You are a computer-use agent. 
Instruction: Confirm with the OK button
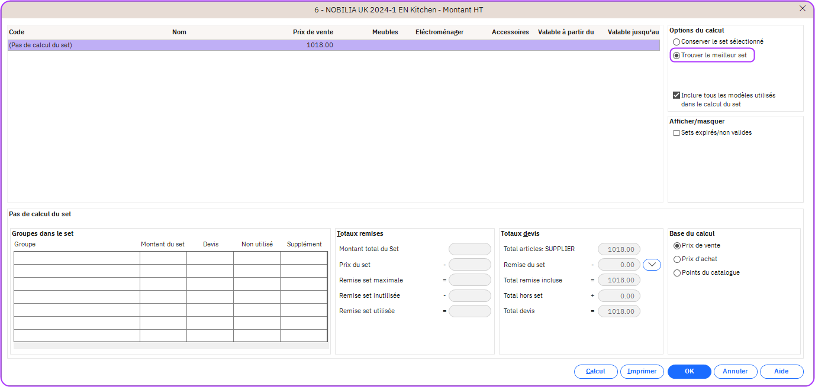point(689,372)
